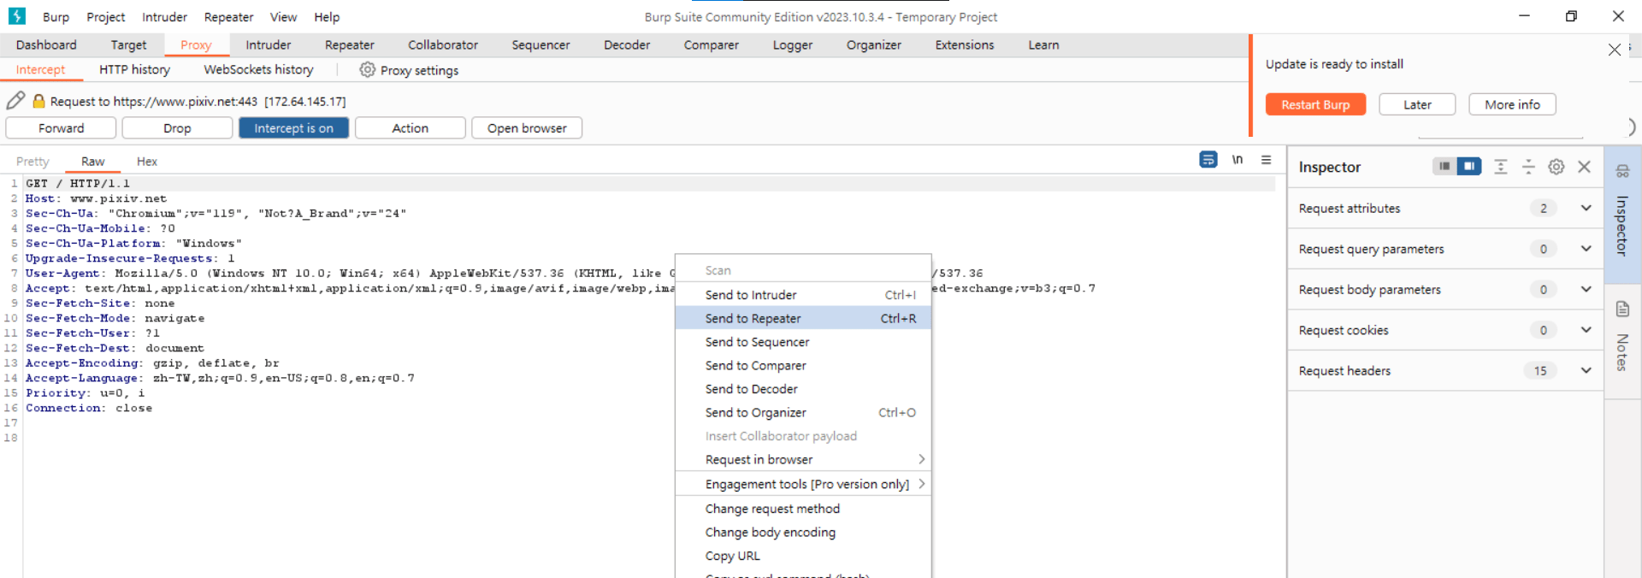Open the Project menu

pos(106,17)
